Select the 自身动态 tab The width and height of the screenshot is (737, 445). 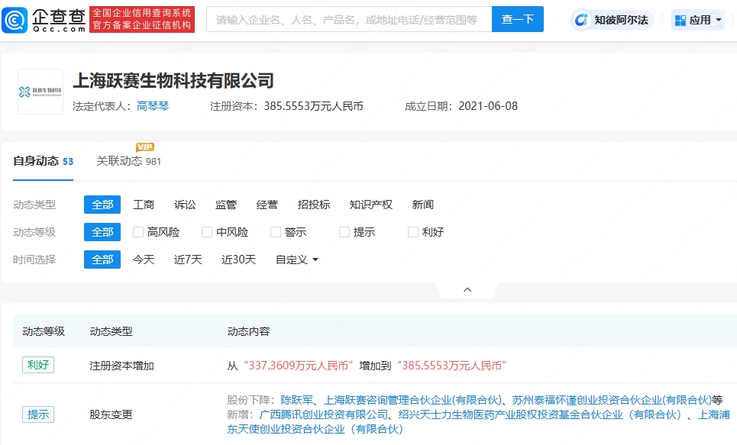(x=36, y=161)
